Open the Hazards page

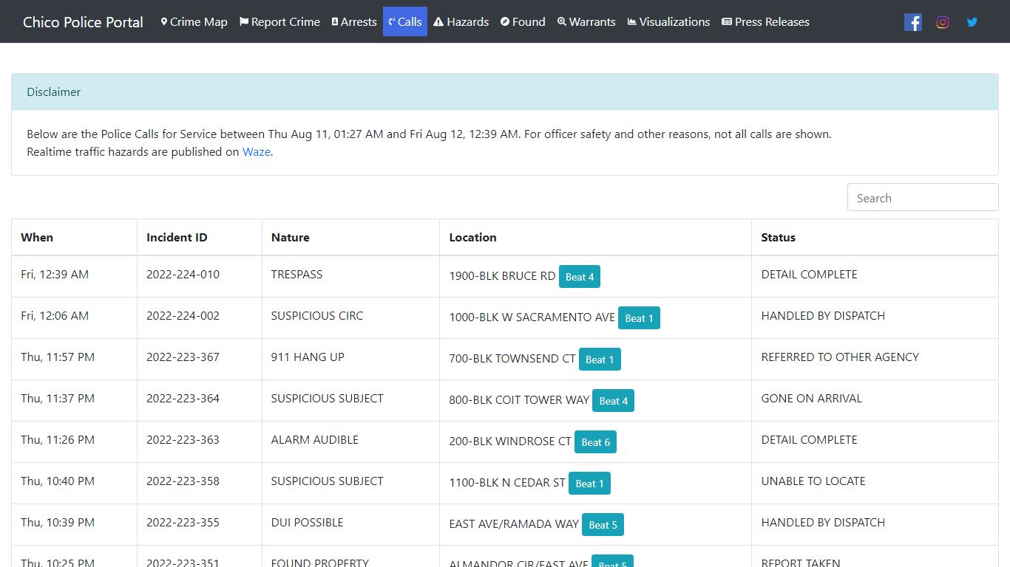[x=461, y=22]
